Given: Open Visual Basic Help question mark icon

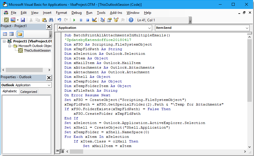Looking at the screenshot, I should (131, 20).
